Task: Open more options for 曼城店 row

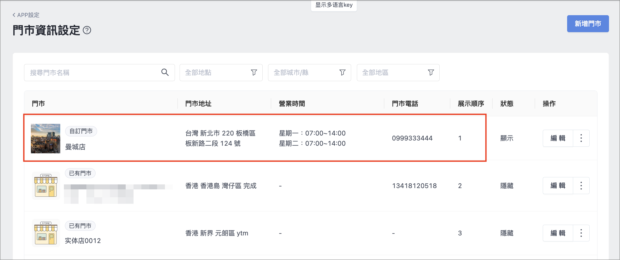Action: [x=581, y=138]
